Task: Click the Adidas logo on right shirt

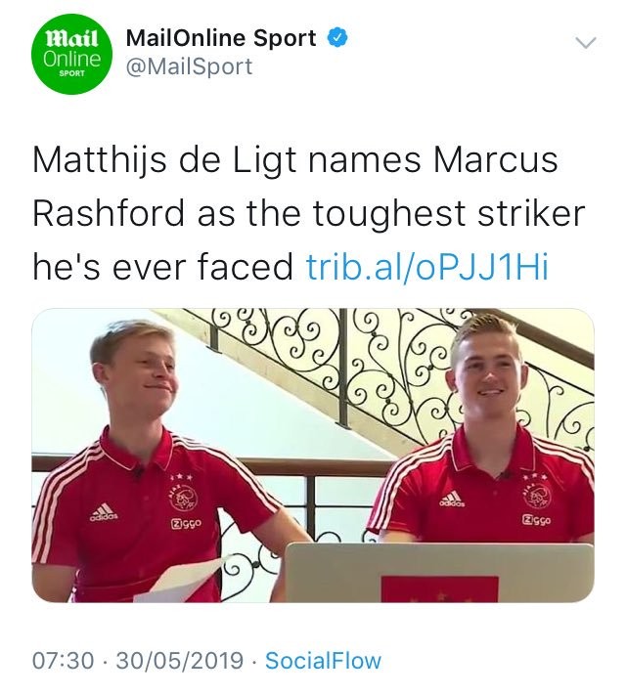Action: click(x=452, y=499)
